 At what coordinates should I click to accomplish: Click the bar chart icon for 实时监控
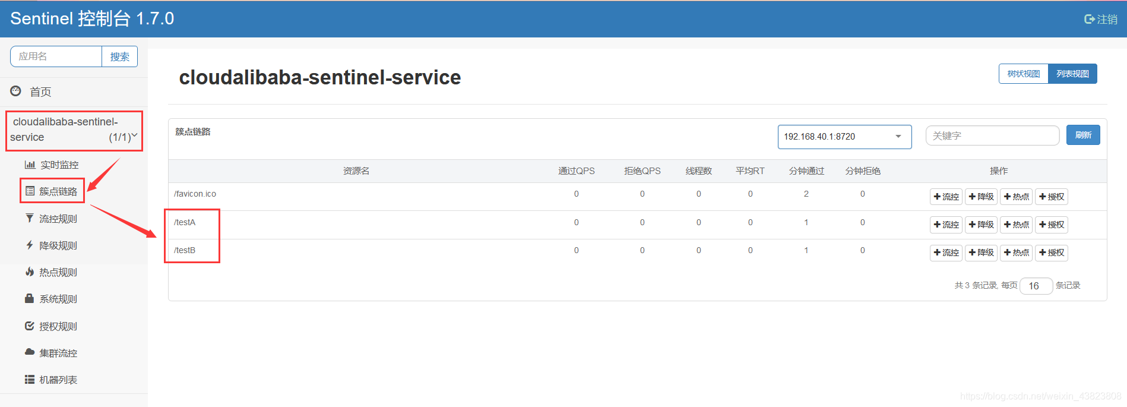click(x=30, y=165)
